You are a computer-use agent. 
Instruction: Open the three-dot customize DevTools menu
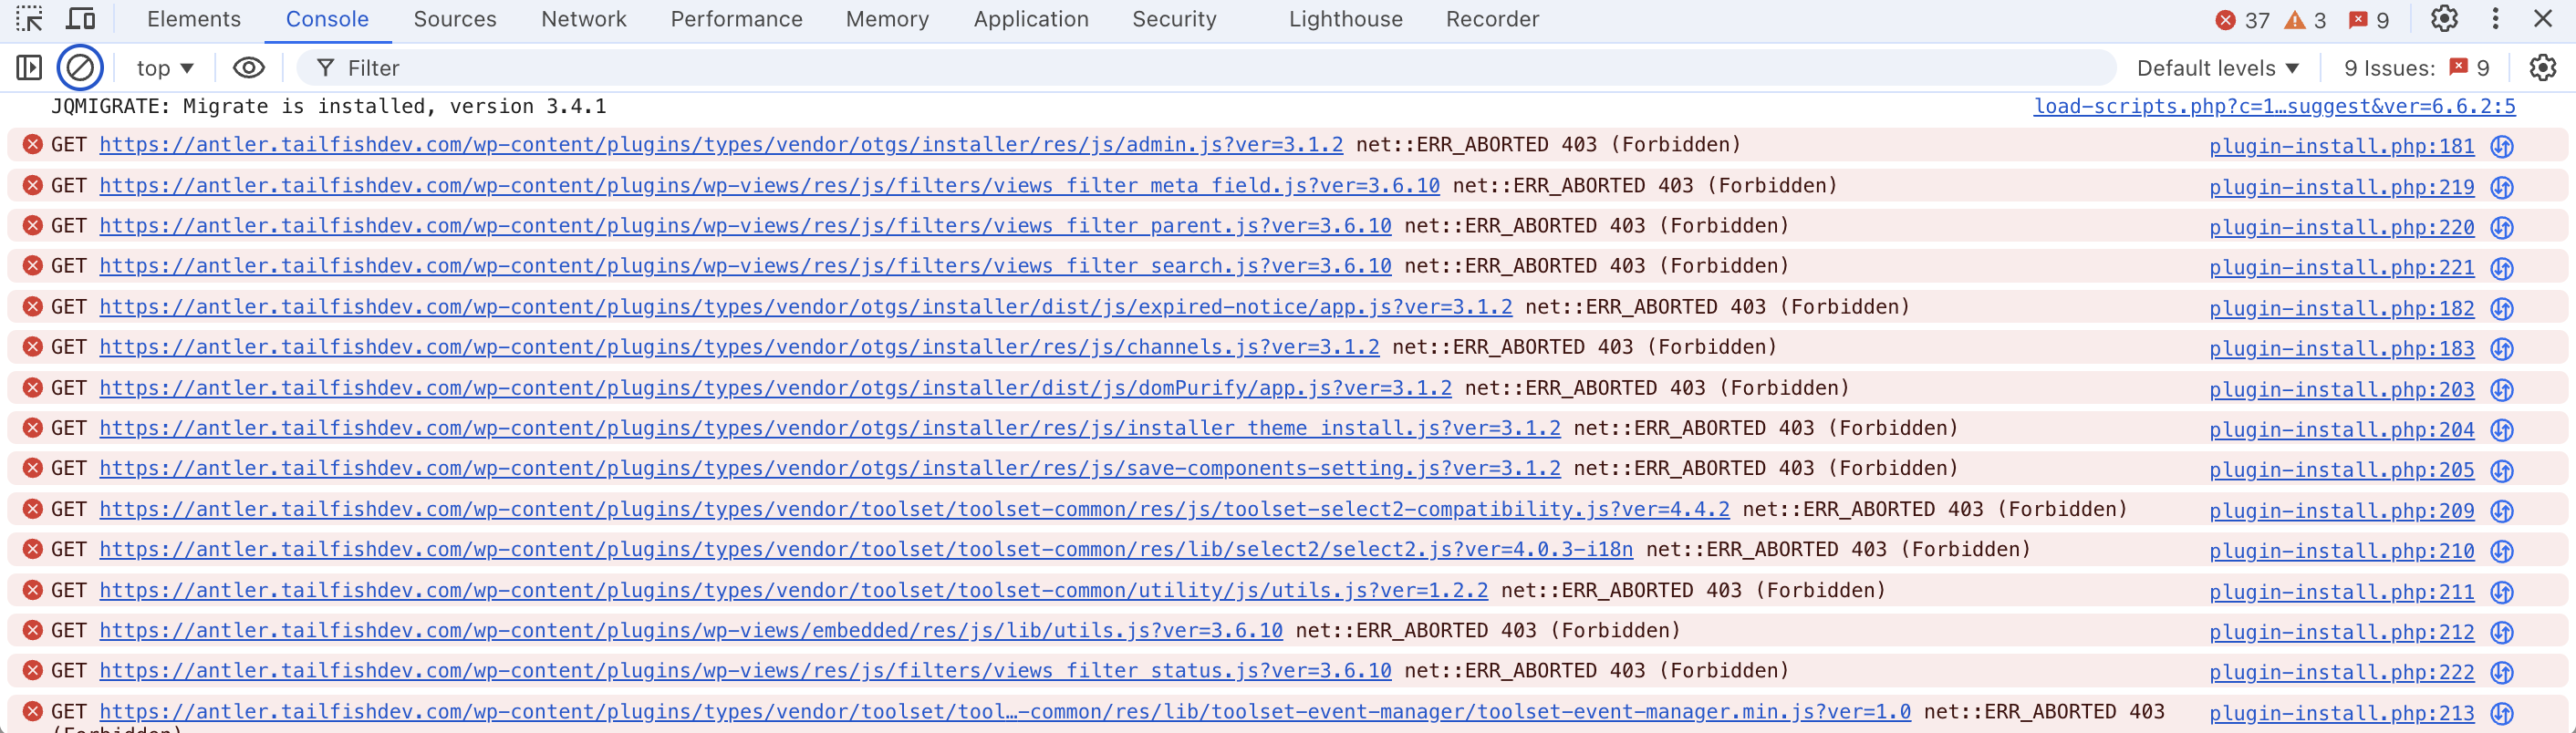pyautogui.click(x=2495, y=19)
